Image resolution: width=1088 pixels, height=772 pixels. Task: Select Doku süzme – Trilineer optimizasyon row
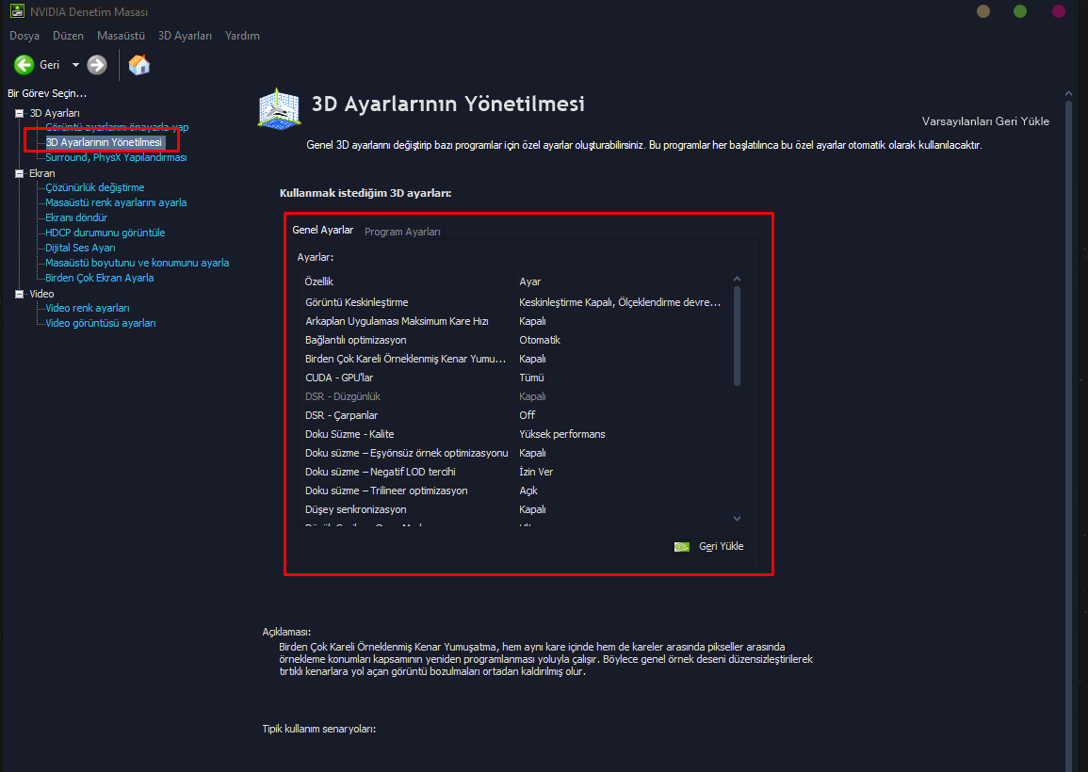tap(515, 491)
